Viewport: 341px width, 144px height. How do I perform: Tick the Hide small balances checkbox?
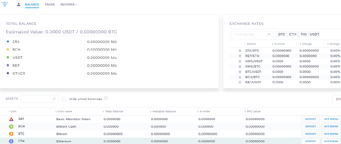pyautogui.click(x=64, y=99)
